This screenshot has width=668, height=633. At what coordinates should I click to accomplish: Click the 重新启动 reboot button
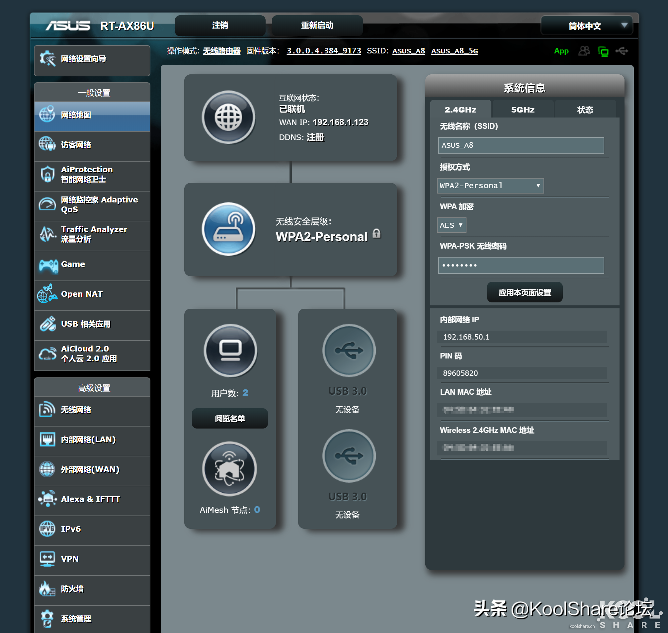pyautogui.click(x=317, y=26)
